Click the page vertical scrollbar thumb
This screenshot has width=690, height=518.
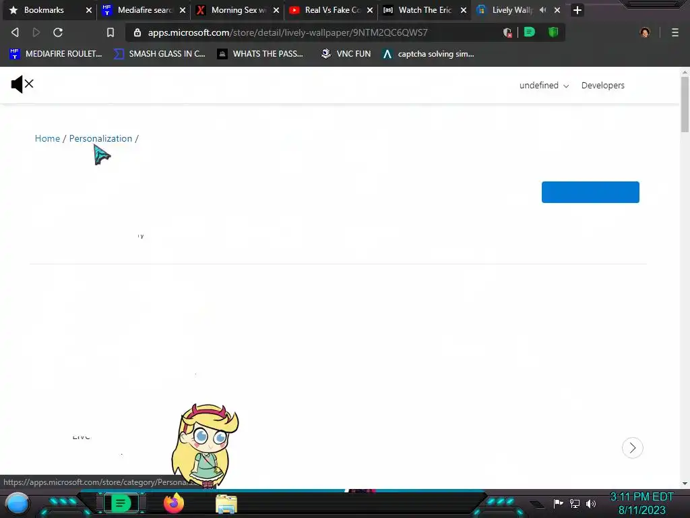pos(685,105)
